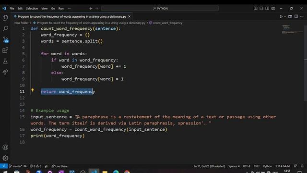Click the Live Share status bar button
The height and width of the screenshot is (173, 307).
point(59,166)
